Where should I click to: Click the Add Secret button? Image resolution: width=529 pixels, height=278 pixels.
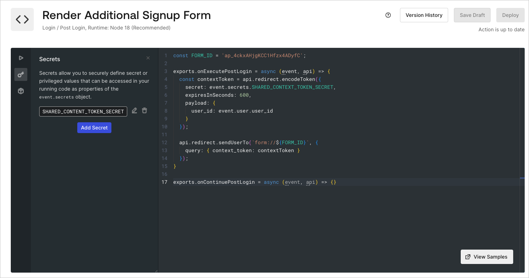(94, 128)
